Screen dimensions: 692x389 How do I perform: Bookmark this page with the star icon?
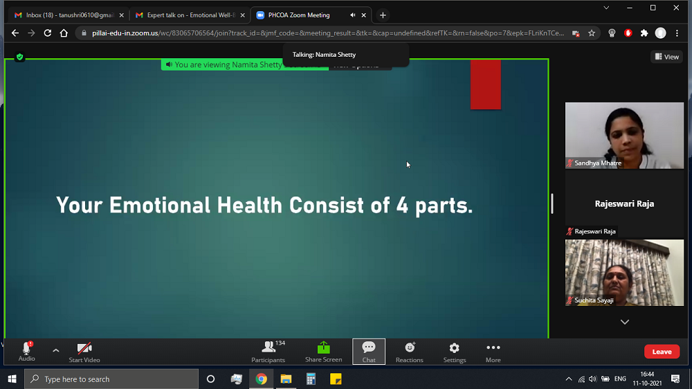(x=592, y=33)
